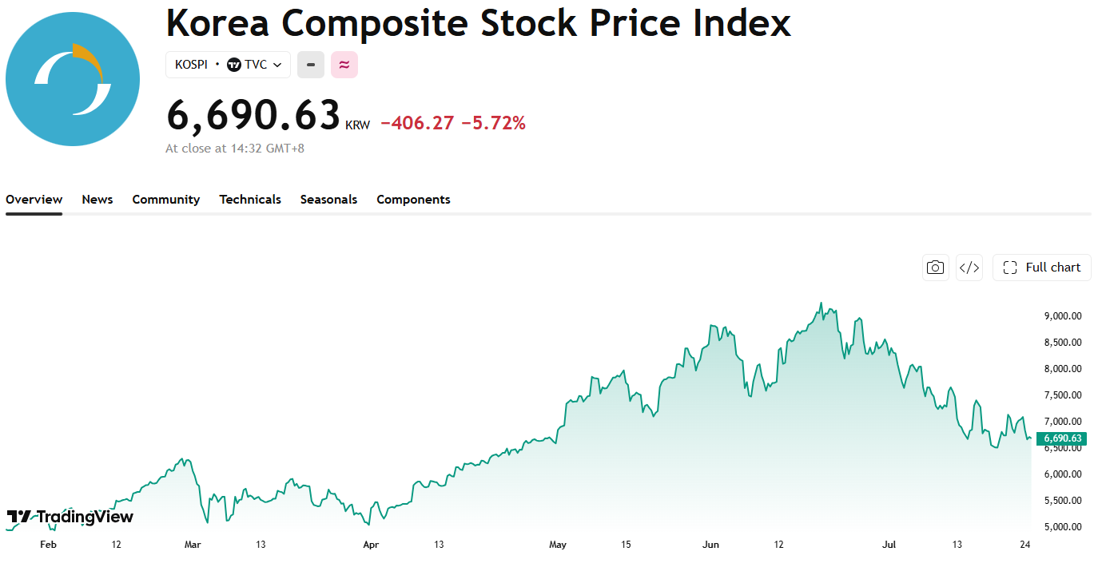Switch to the News tab
The image size is (1102, 571).
(97, 200)
